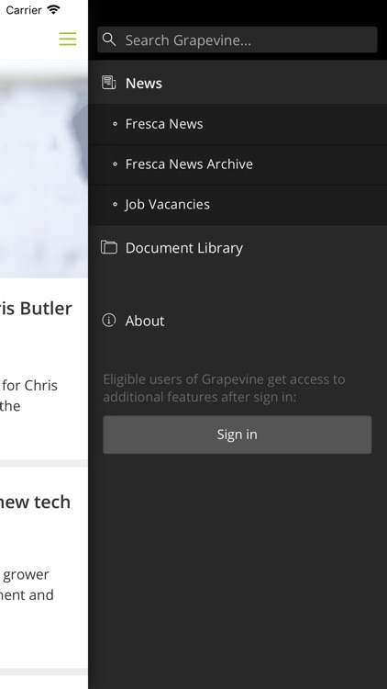Close the menu with the hamburger icon
Screen dimensions: 387x689
68,40
